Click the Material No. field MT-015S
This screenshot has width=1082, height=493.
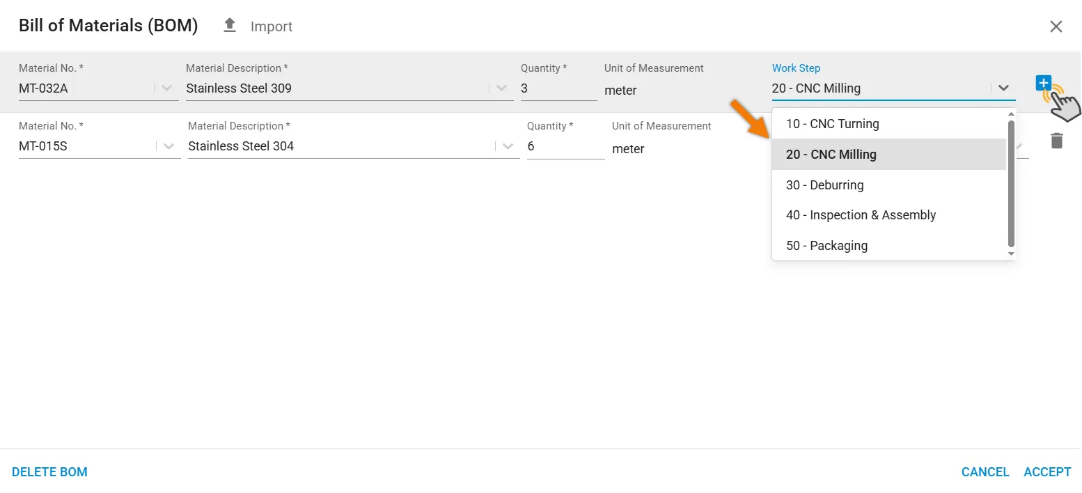[x=100, y=146]
